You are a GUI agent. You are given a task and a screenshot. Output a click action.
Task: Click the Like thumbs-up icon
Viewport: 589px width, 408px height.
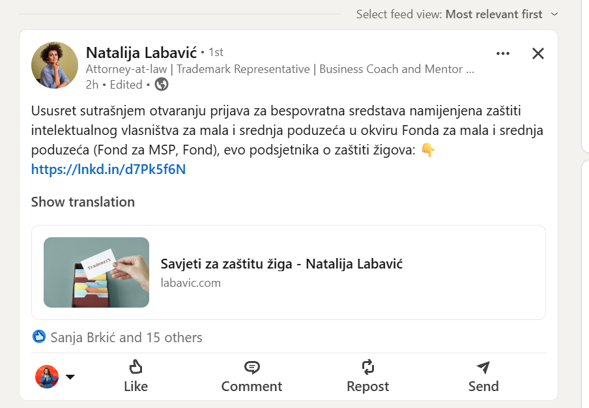click(136, 367)
